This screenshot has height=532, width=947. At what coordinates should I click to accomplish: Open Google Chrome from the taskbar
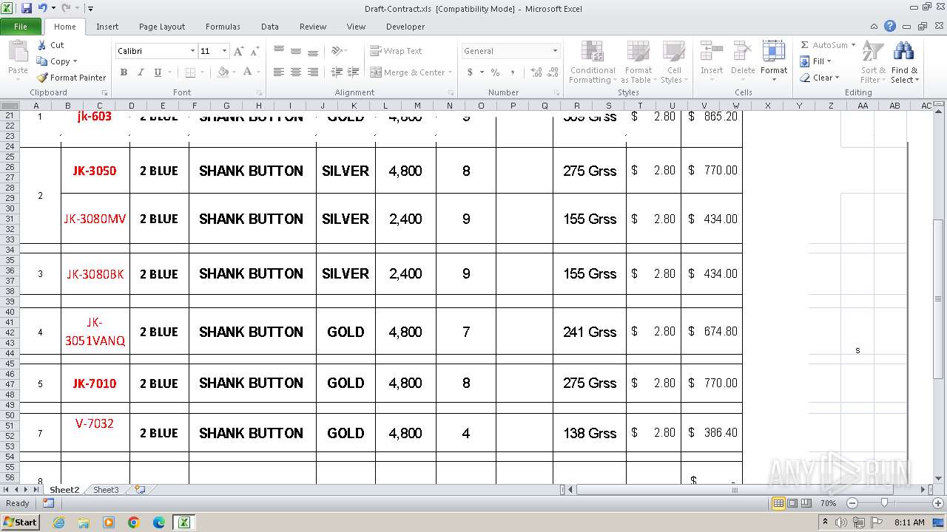pyautogui.click(x=133, y=522)
